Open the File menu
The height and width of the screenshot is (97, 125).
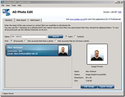[3, 5]
